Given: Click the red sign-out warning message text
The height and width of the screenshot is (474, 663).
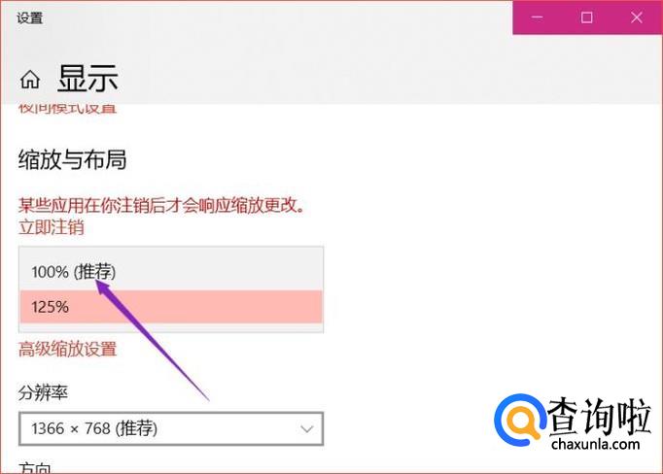Looking at the screenshot, I should point(162,205).
